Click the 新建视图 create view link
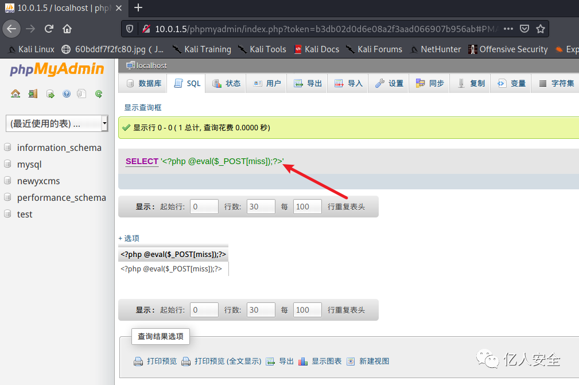The width and height of the screenshot is (579, 385). [x=374, y=361]
